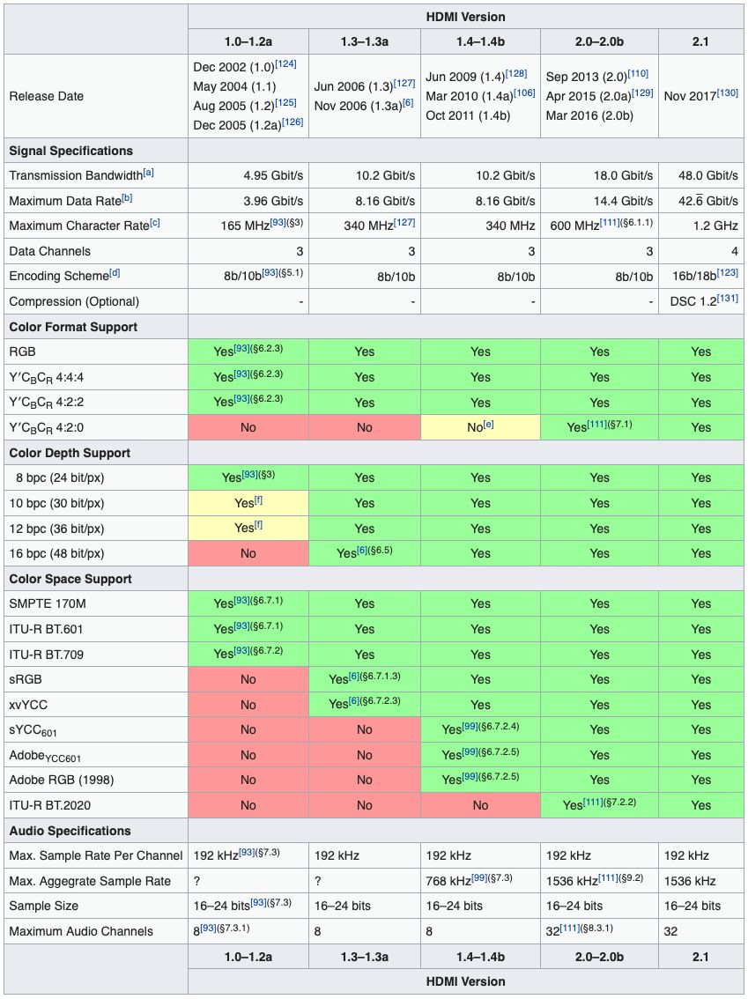Click the 14.4 Gbit/s cell
748x999 pixels.
(x=600, y=202)
